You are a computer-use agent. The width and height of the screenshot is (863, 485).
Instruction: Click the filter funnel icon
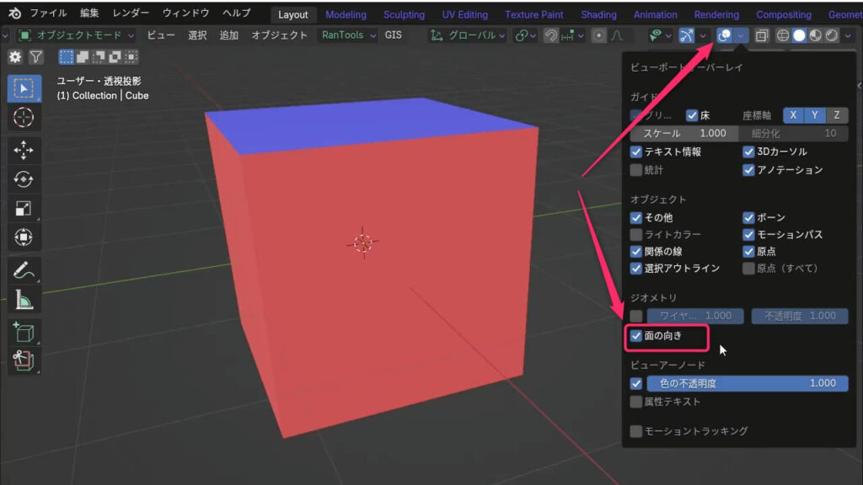35,56
